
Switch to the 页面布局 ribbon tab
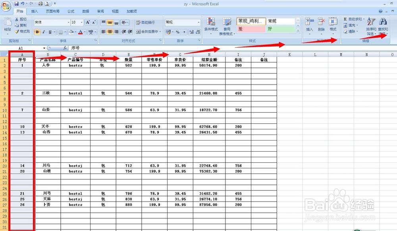click(x=53, y=12)
